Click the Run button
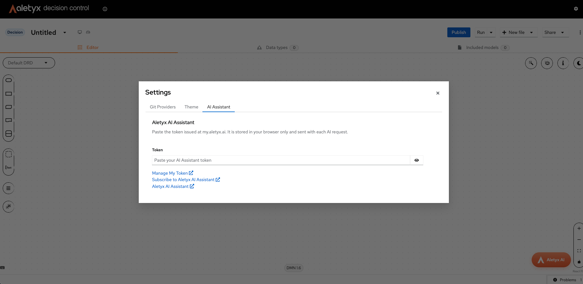 click(481, 32)
